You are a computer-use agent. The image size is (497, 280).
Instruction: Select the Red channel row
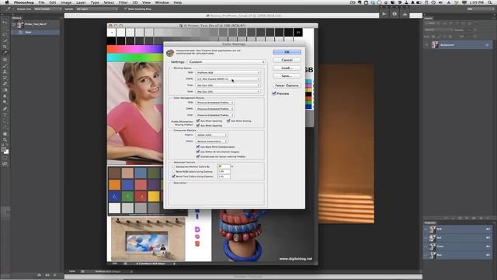coord(458,237)
